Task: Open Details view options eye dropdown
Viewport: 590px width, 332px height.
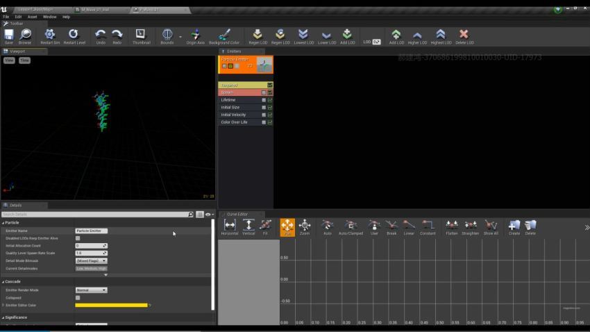Action: click(209, 215)
